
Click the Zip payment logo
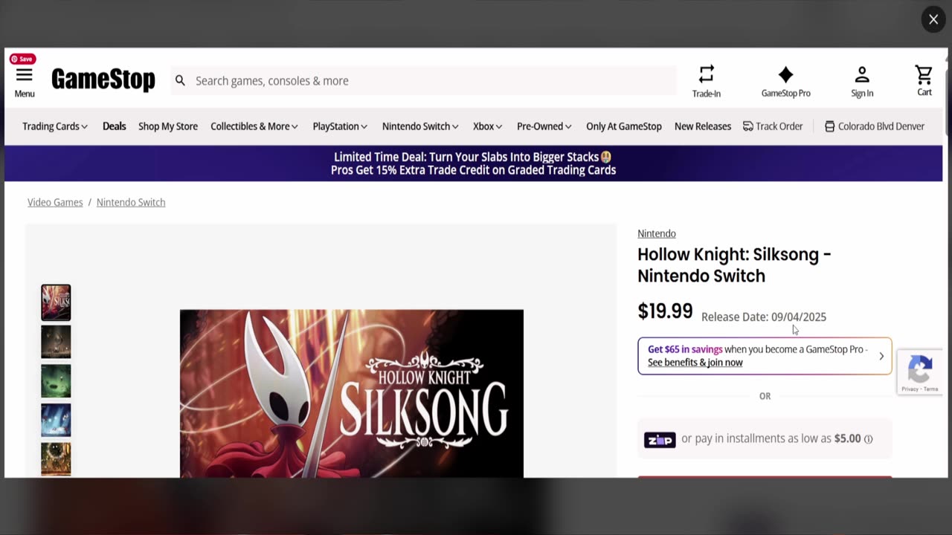click(660, 440)
